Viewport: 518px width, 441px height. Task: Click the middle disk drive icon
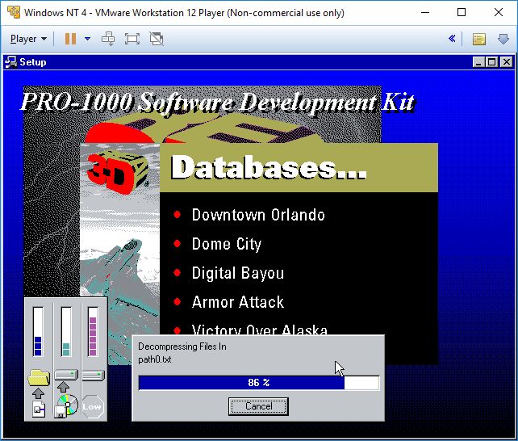point(66,375)
